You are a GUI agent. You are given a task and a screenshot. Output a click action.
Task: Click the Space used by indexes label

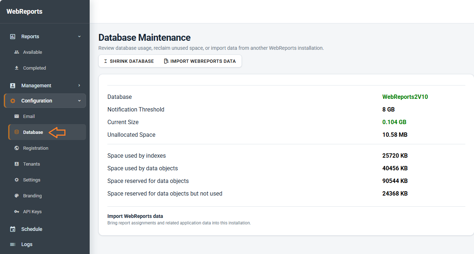[137, 156]
